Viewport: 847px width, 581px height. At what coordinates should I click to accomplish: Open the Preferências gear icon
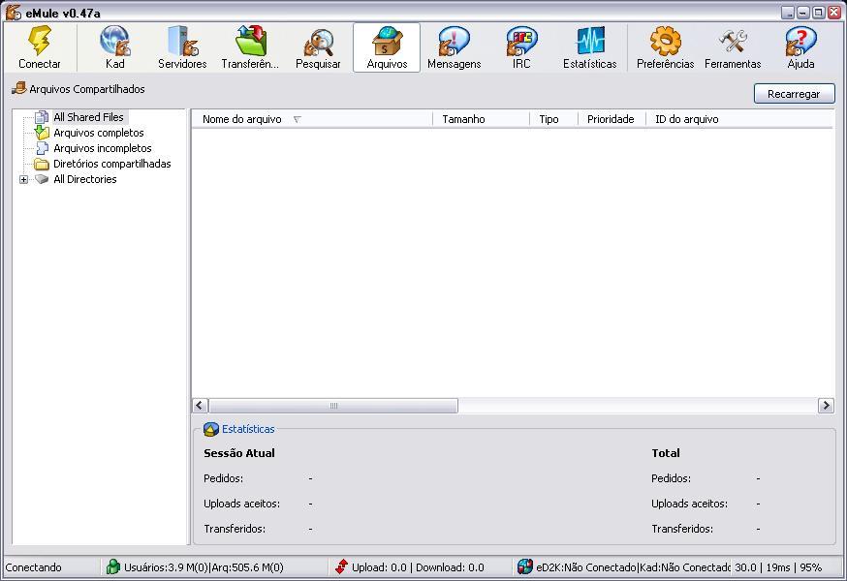[666, 41]
